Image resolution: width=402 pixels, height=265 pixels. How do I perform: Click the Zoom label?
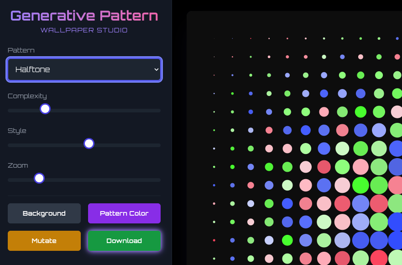(18, 165)
